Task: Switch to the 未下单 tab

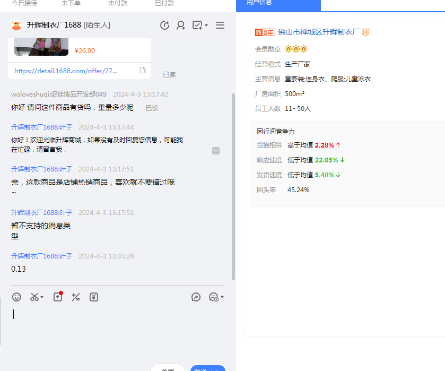Action: [71, 3]
